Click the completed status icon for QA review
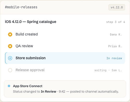Screen dimensions: 130x102 10,46
